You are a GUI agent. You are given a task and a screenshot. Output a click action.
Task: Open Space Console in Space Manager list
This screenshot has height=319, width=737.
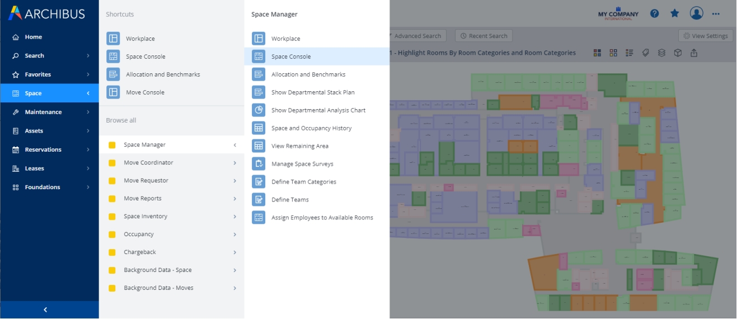point(291,57)
